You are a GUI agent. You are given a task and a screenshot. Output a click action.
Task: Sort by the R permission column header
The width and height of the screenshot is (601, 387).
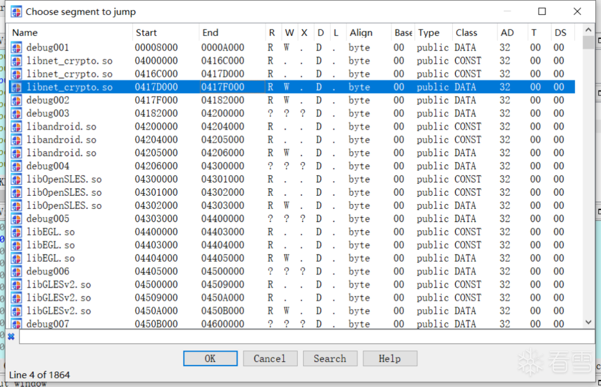tap(273, 32)
